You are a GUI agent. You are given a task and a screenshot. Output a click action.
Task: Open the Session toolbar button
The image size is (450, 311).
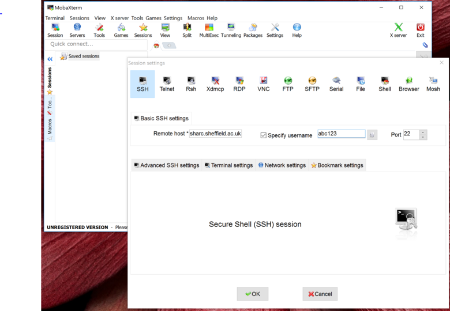click(x=55, y=31)
